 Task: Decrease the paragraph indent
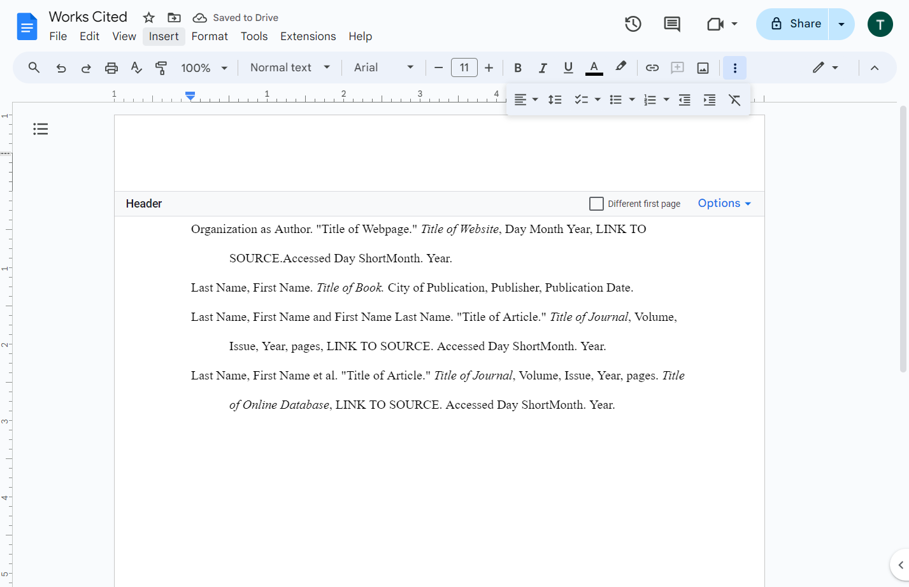click(x=685, y=100)
